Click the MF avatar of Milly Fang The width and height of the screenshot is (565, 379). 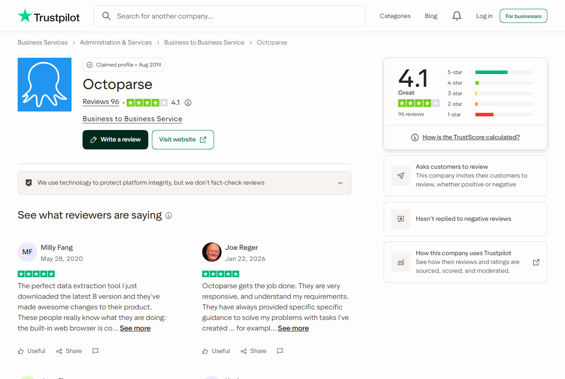pyautogui.click(x=27, y=252)
